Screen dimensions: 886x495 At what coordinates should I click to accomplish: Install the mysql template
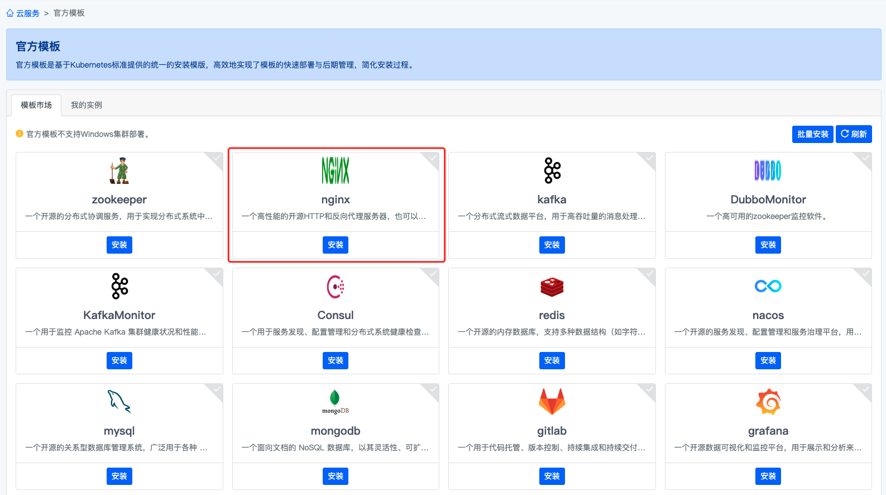pyautogui.click(x=119, y=476)
